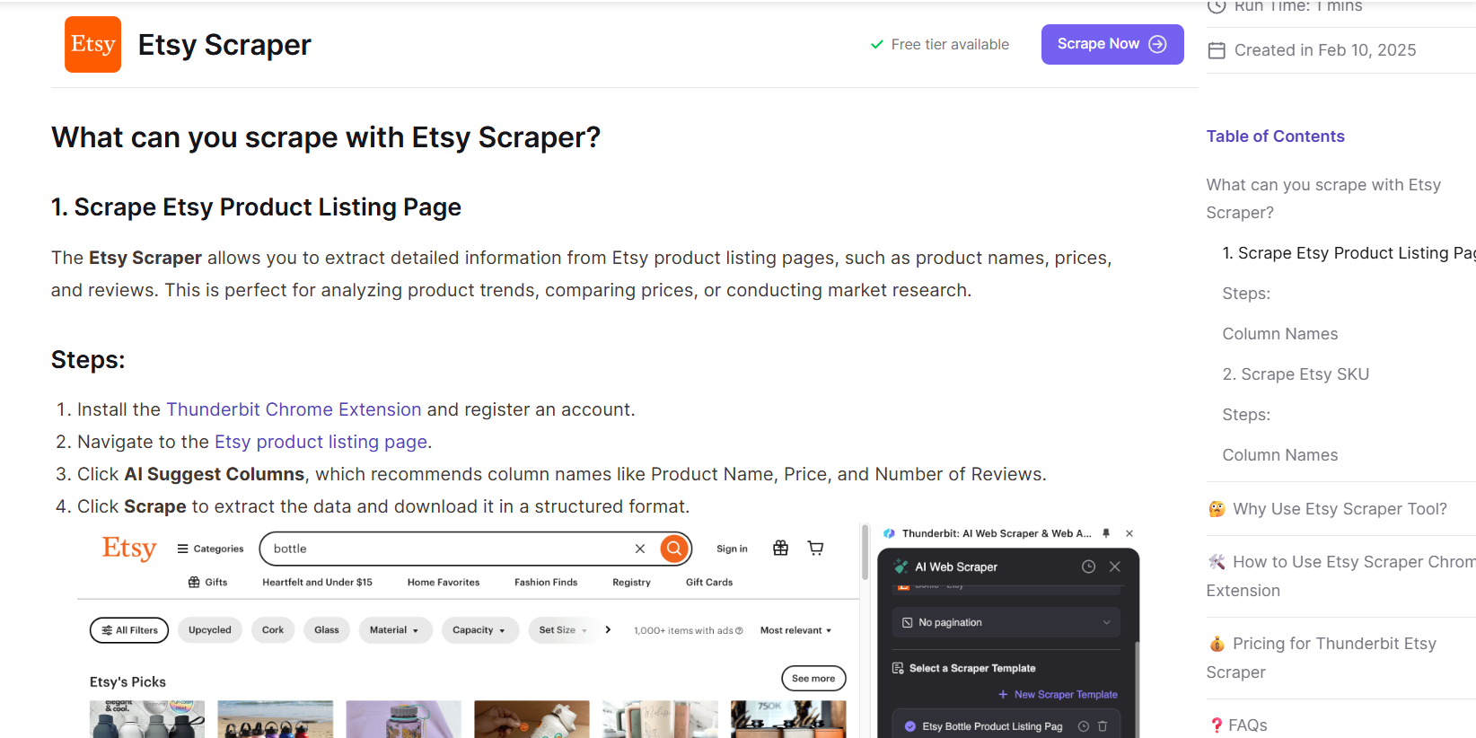Open the Material filter dropdown
The width and height of the screenshot is (1476, 738).
pos(394,630)
